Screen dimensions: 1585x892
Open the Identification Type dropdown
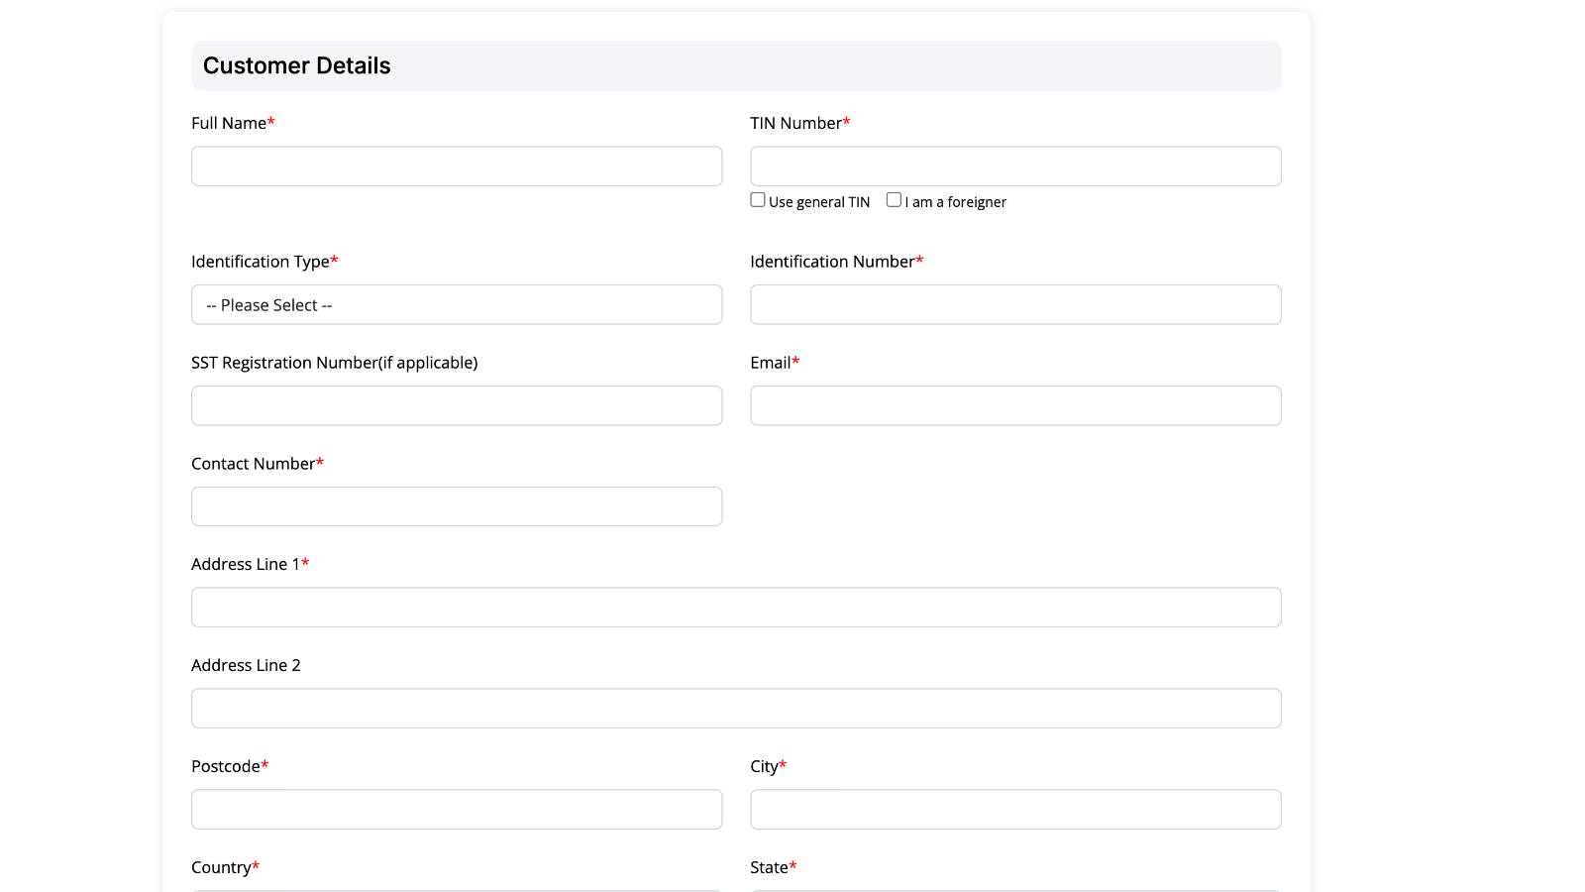457,305
